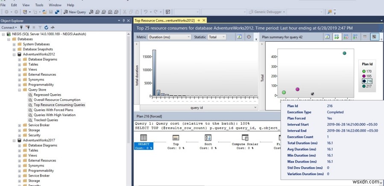
Task: Select plan 195 magenta legend swatch
Action: 363,76
